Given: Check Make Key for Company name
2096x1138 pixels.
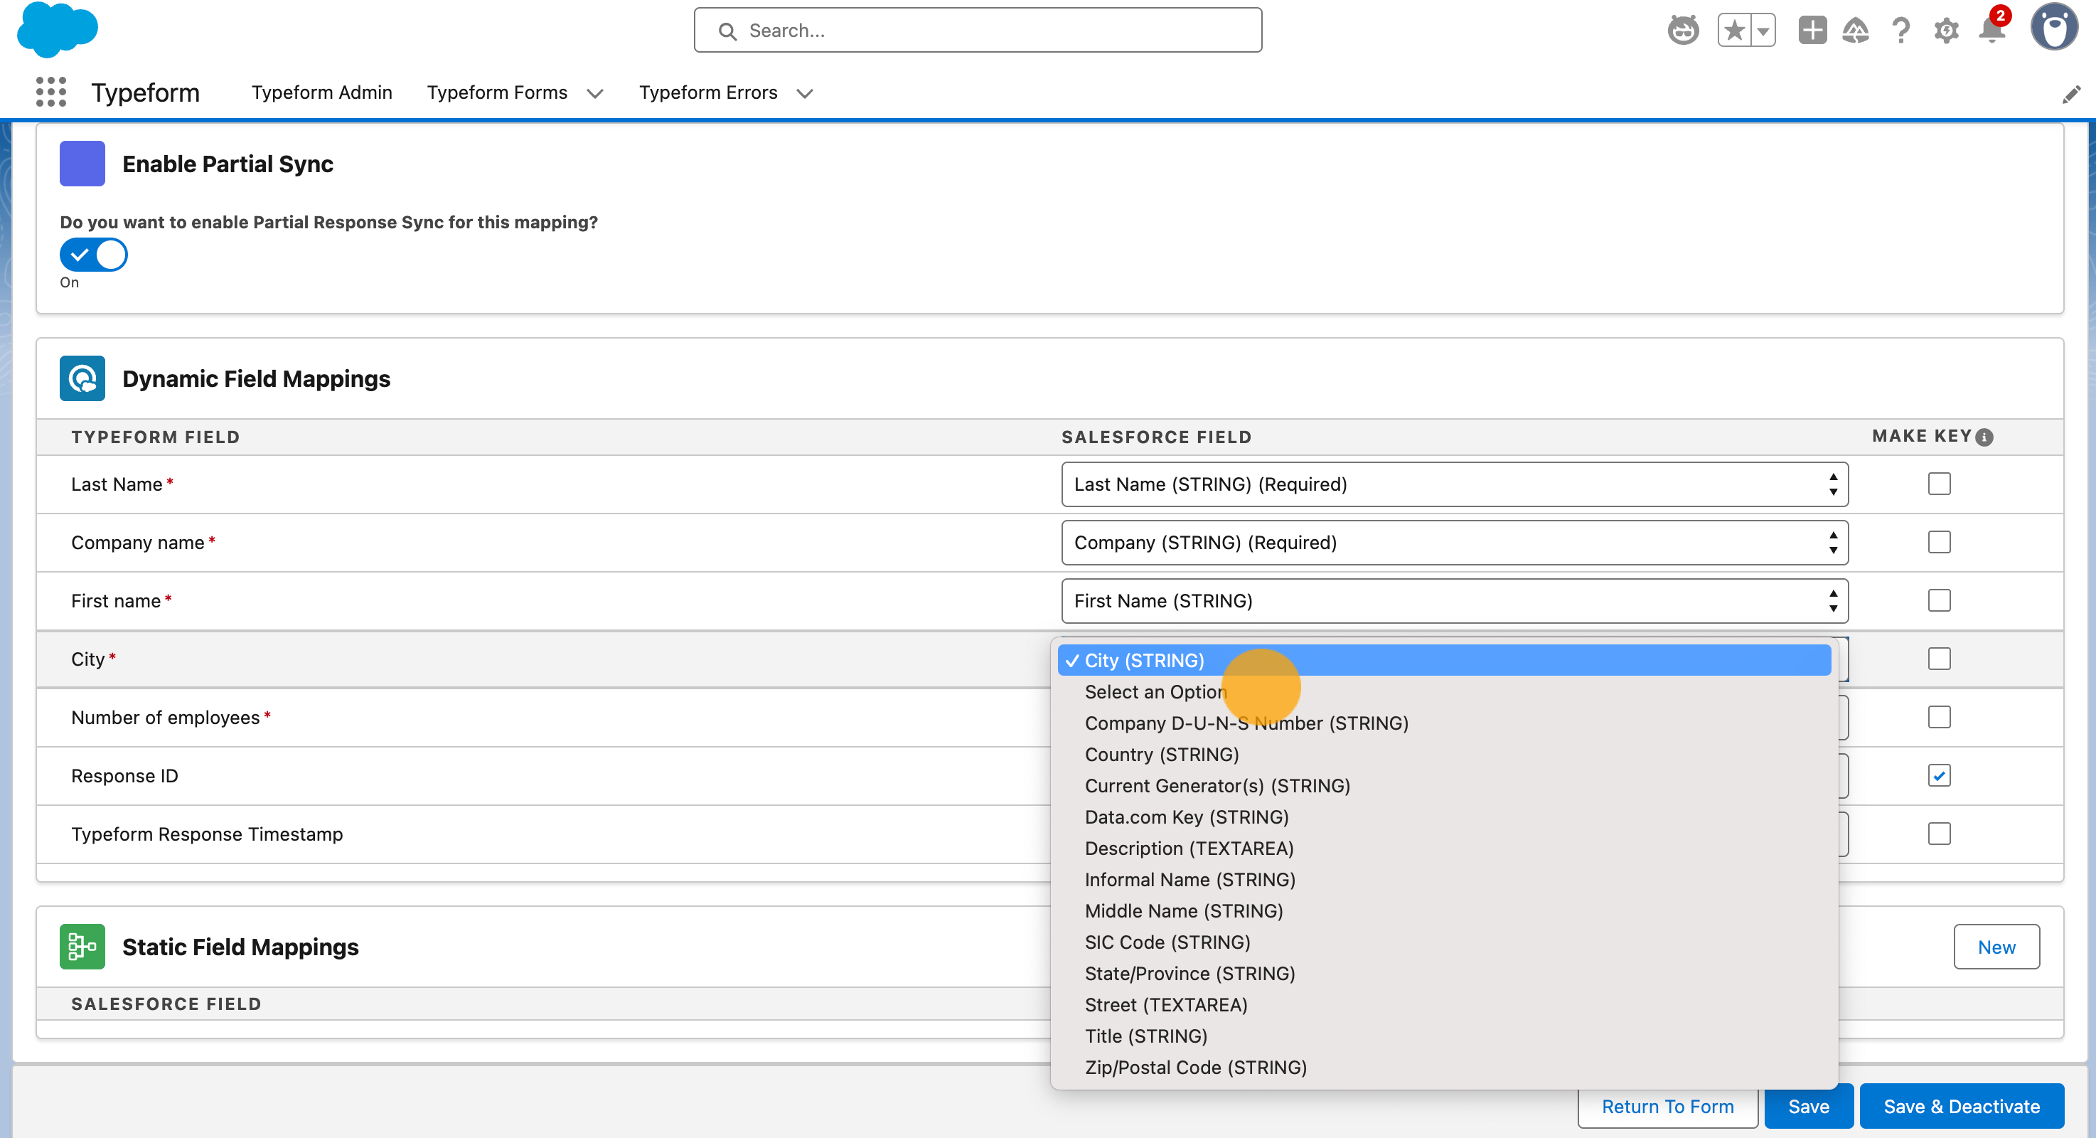Looking at the screenshot, I should pos(1939,542).
